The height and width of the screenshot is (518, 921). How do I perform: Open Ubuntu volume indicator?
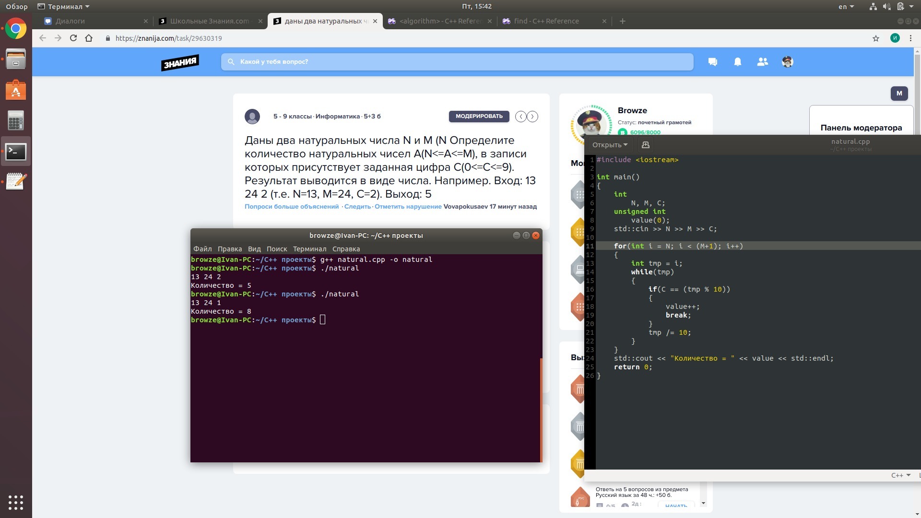pyautogui.click(x=886, y=7)
